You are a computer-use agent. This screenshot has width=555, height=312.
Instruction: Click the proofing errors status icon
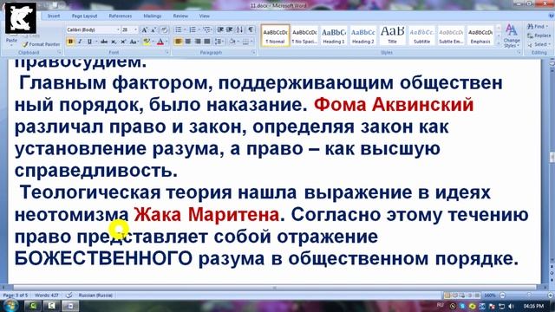(x=69, y=295)
